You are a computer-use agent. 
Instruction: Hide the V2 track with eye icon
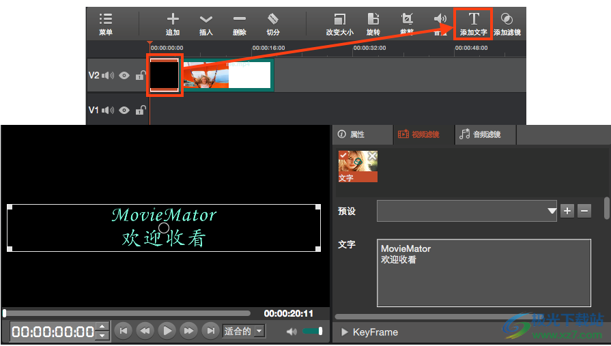(x=124, y=75)
